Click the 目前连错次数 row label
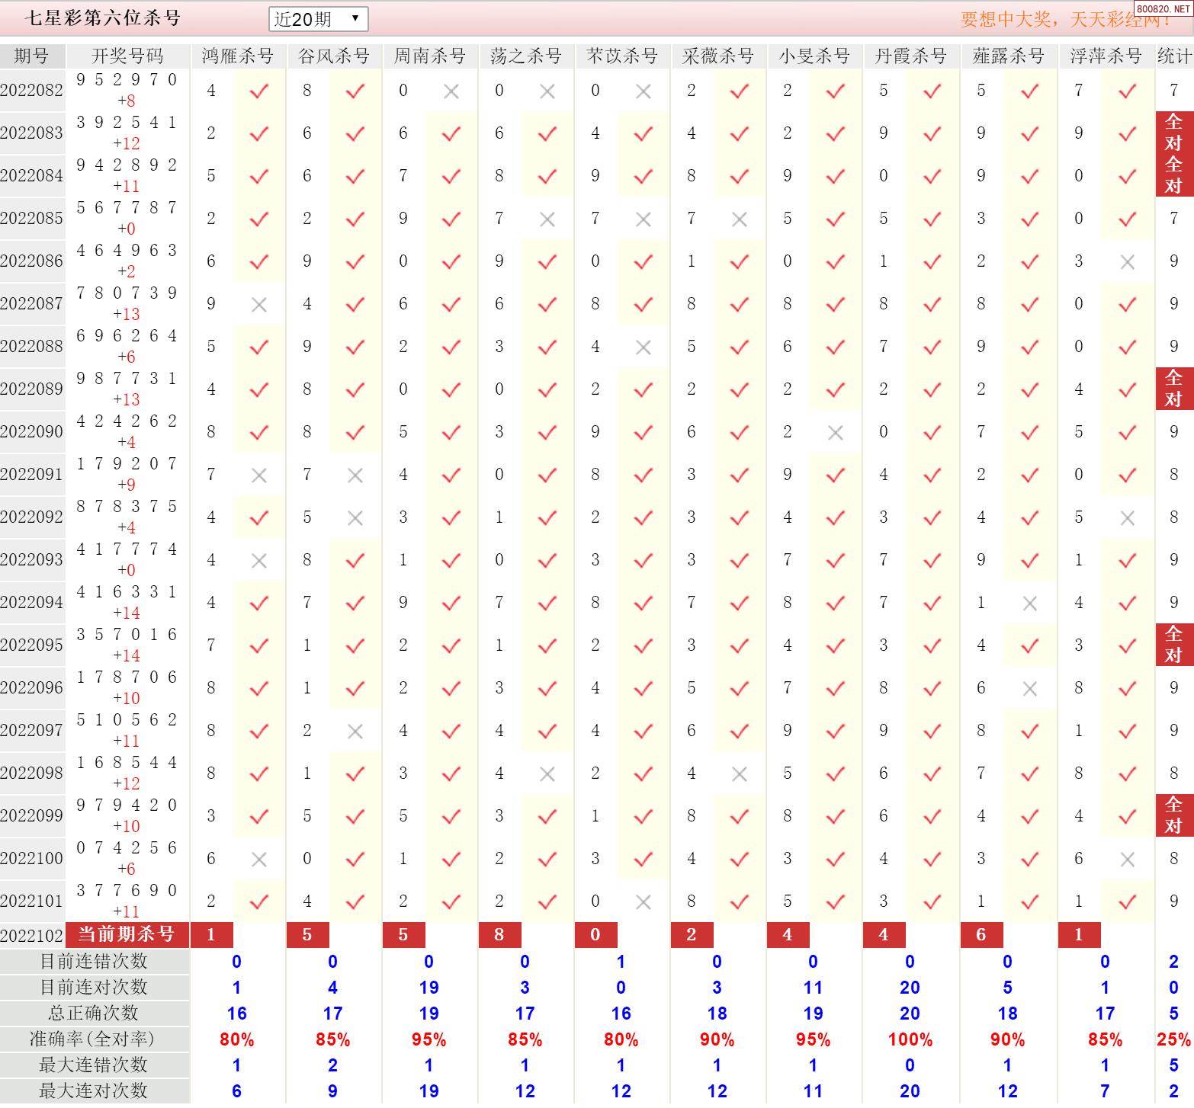 [x=94, y=962]
